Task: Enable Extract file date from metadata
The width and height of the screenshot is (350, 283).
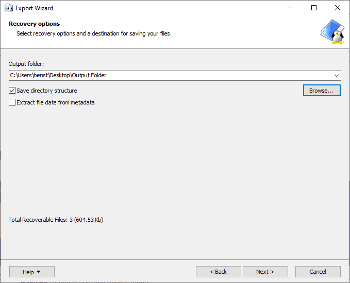Action: [12, 102]
